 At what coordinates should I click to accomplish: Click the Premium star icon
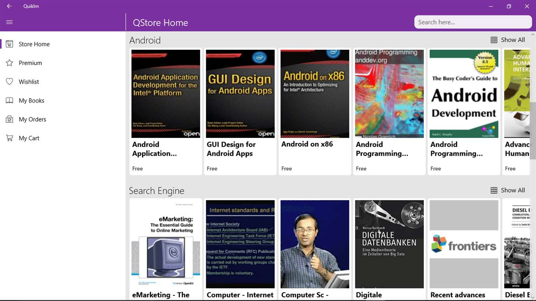tap(9, 63)
